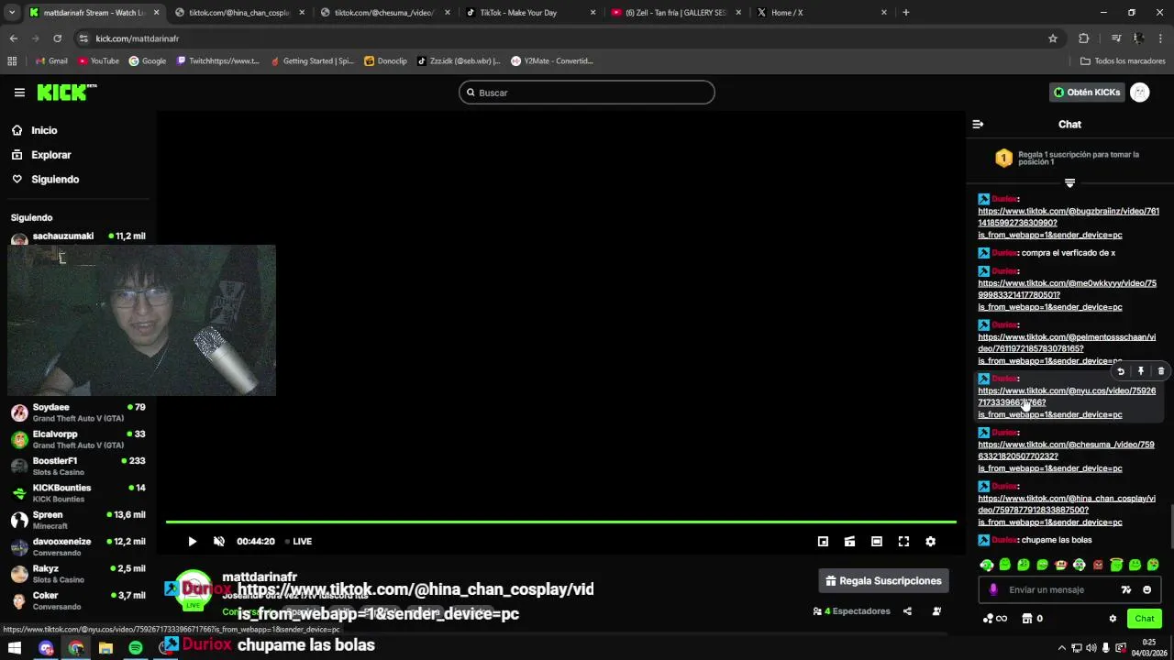1174x660 pixels.
Task: Open the me0wkkyyy TikTok link
Action: [1068, 295]
